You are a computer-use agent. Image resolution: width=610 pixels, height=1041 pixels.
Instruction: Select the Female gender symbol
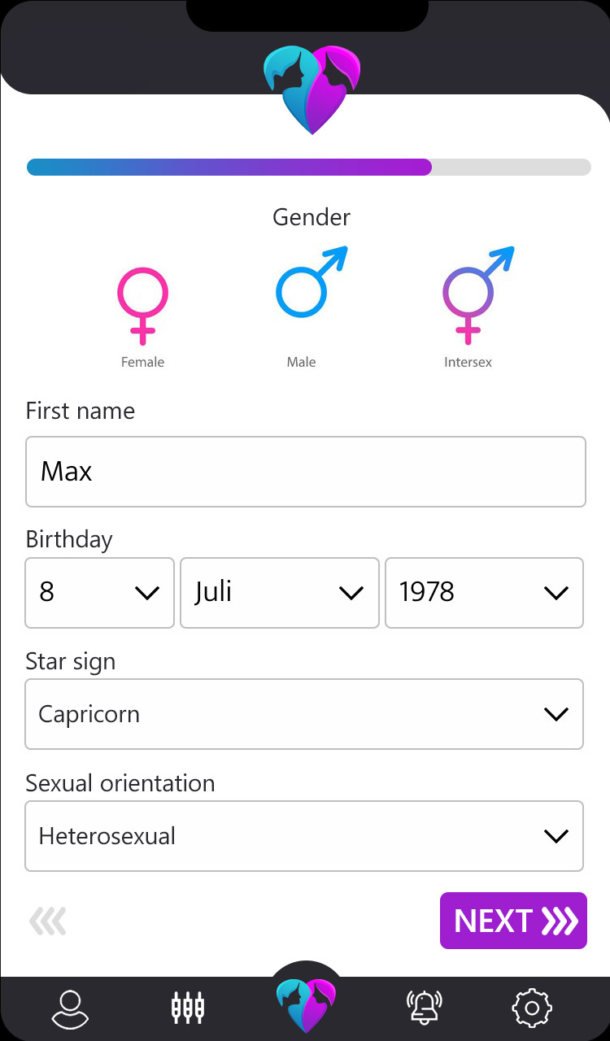click(142, 304)
